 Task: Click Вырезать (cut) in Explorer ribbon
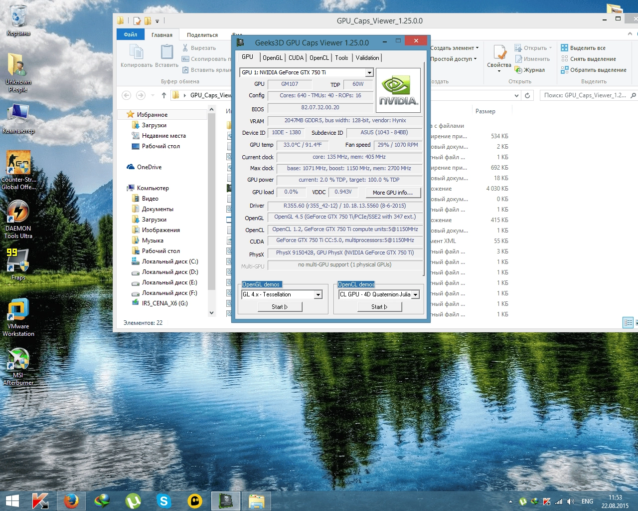(199, 48)
